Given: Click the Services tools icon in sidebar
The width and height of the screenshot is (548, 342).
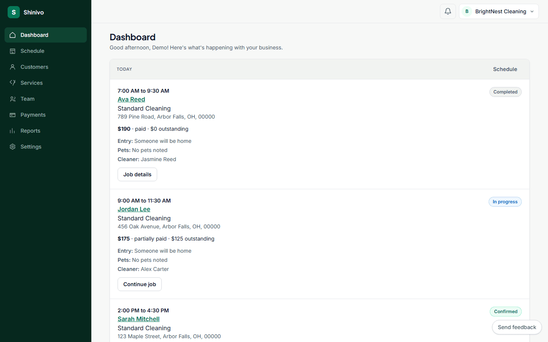Looking at the screenshot, I should pyautogui.click(x=13, y=83).
